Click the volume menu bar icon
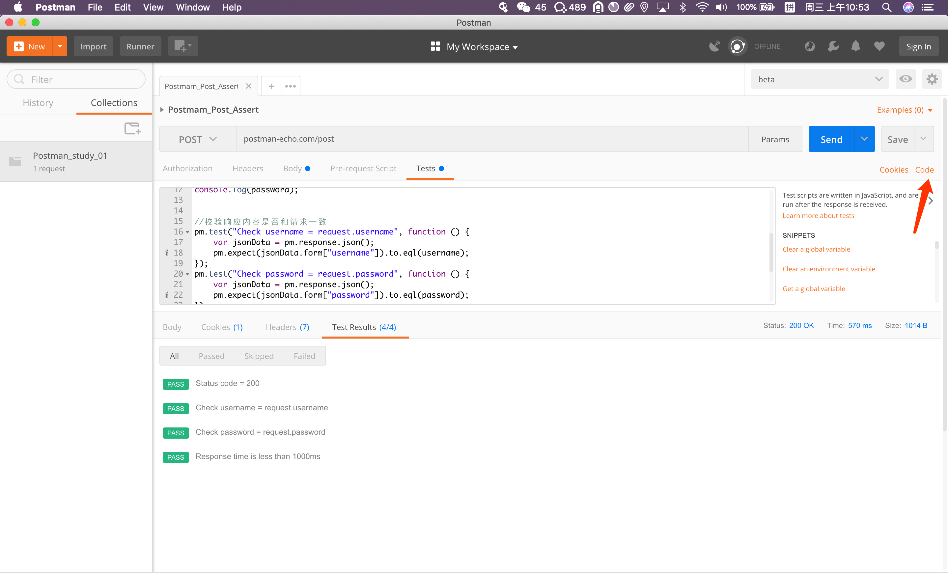The image size is (948, 573). (721, 7)
